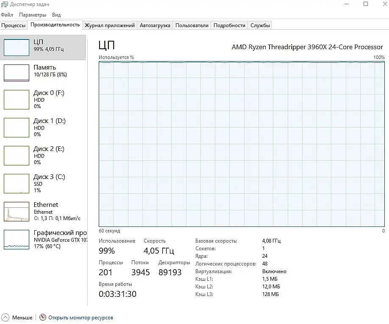Click the ЦП 99% 4,05 ГГц label

point(49,45)
